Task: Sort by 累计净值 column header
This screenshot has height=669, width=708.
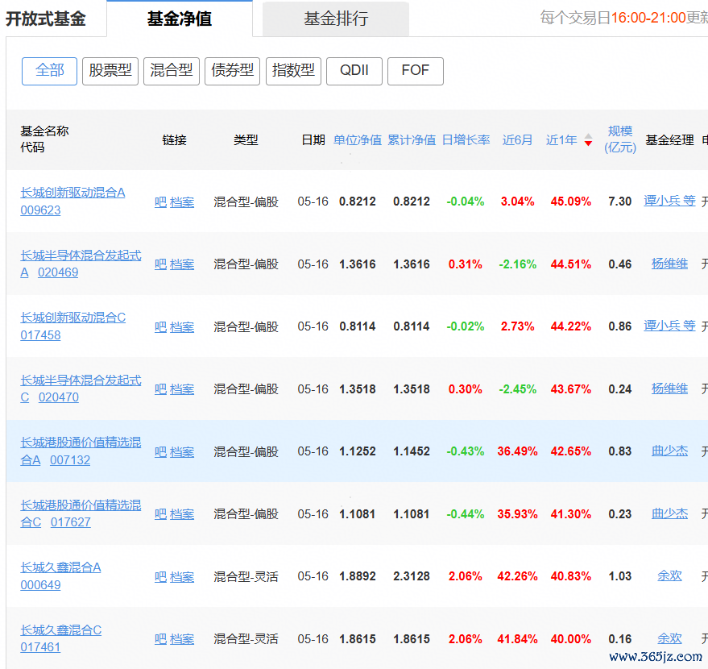Action: coord(412,140)
